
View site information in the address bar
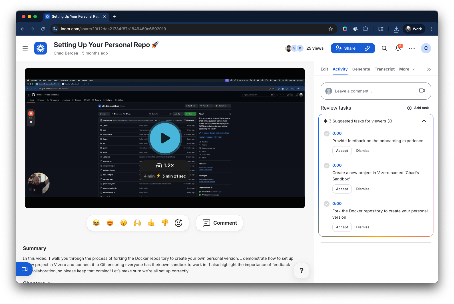coord(55,29)
